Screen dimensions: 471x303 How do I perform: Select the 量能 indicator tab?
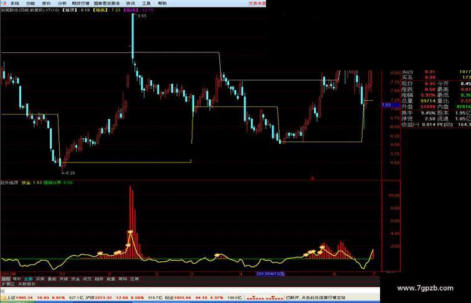52,279
